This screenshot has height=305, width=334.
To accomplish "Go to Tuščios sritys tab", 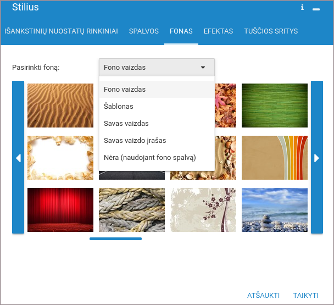I will (x=271, y=31).
